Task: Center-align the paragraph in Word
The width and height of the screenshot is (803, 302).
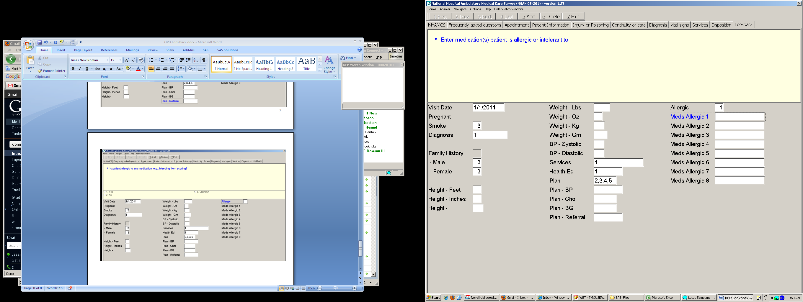Action: coord(158,69)
